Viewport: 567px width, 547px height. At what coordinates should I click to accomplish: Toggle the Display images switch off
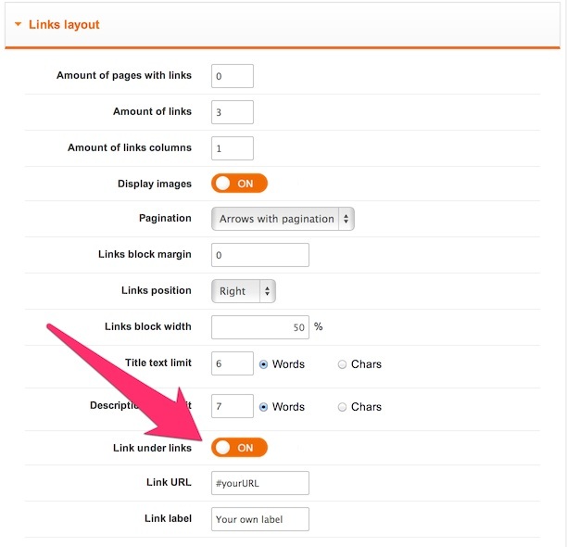coord(240,184)
